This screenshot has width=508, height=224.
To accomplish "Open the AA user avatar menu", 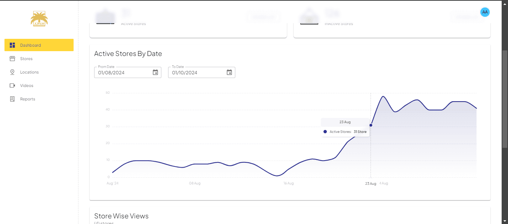I will (485, 12).
